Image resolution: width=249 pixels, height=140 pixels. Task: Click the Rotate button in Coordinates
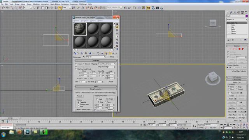tap(111, 82)
